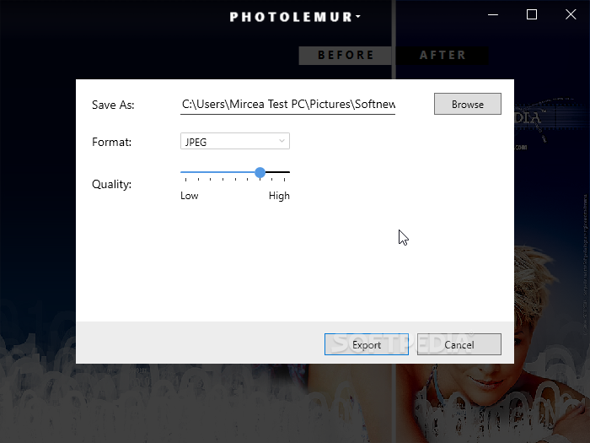Viewport: 590px width, 443px height.
Task: Click the High label under the slider
Action: 279,196
